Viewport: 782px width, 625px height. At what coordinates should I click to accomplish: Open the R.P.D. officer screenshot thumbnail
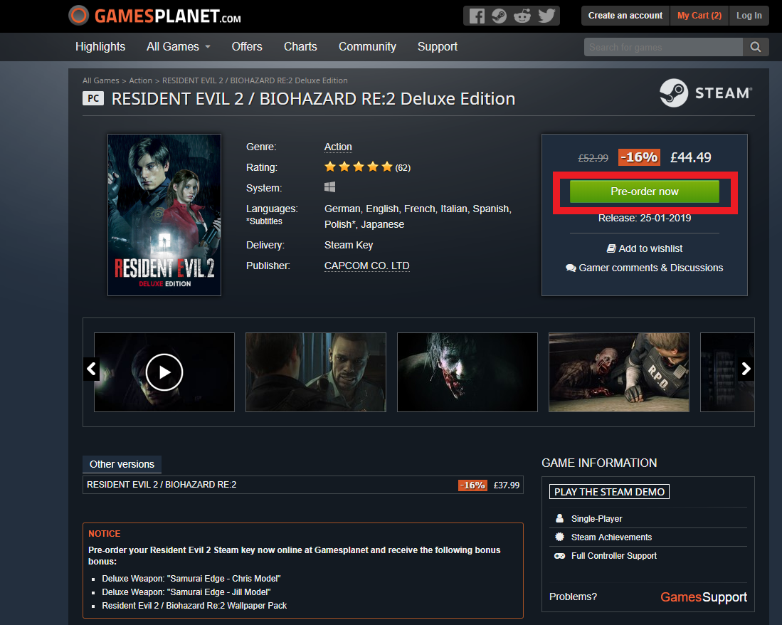pyautogui.click(x=619, y=372)
